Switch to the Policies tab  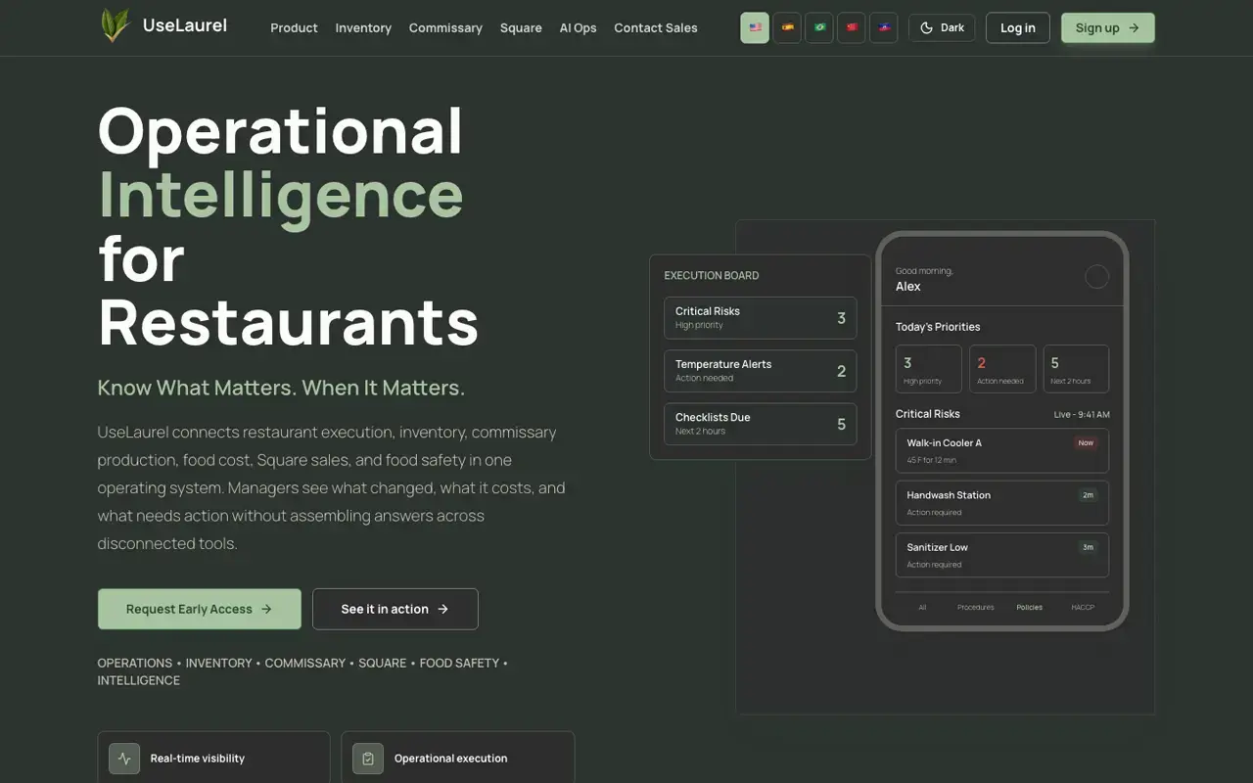pos(1030,607)
